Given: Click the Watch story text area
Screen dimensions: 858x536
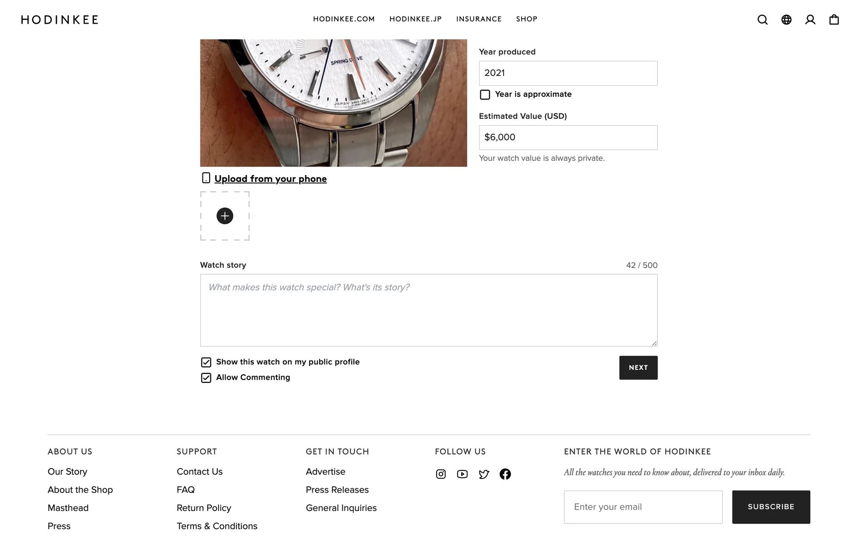Looking at the screenshot, I should click(429, 310).
